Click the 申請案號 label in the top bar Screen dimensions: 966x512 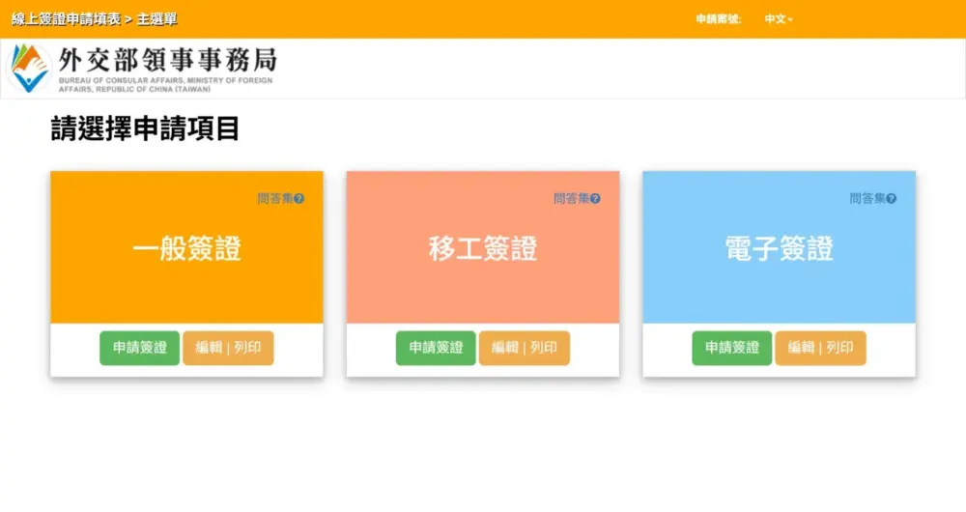click(718, 19)
